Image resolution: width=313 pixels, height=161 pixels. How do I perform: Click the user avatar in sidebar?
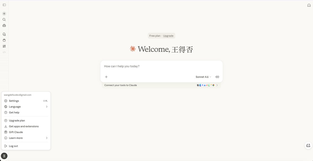pyautogui.click(x=4, y=156)
